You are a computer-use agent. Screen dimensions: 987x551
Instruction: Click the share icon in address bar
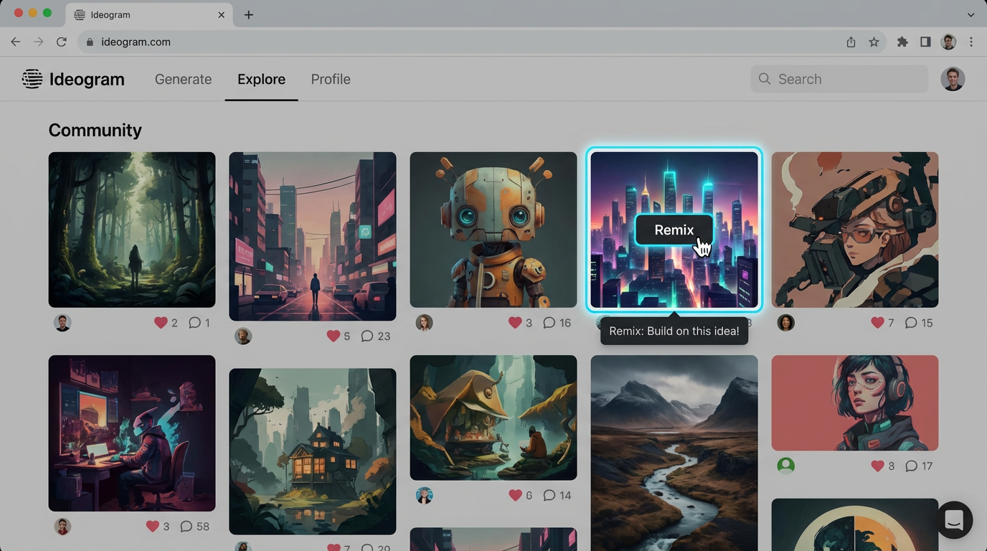pyautogui.click(x=851, y=42)
